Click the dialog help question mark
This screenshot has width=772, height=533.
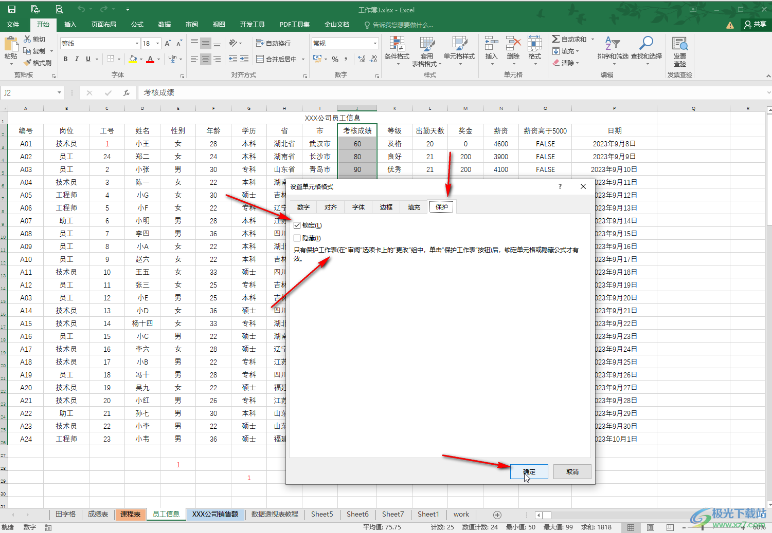(560, 186)
